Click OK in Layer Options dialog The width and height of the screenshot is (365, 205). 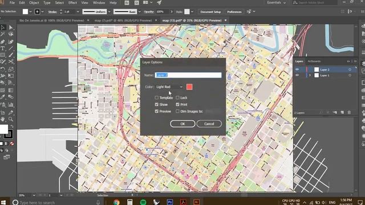182,124
